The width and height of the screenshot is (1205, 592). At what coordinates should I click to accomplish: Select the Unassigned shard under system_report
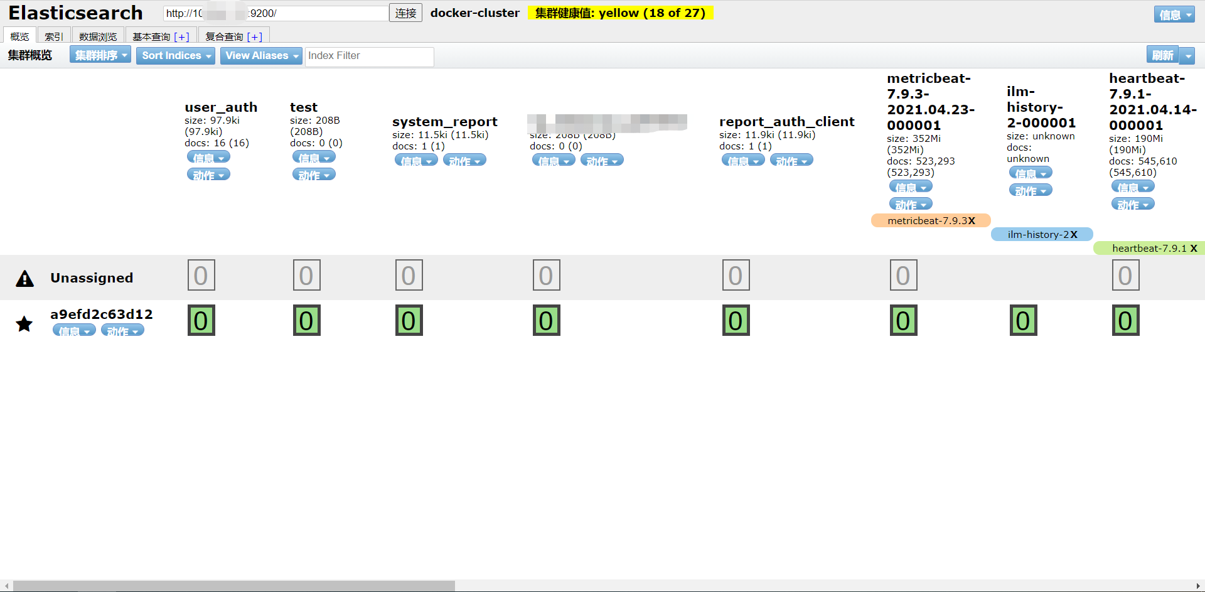click(409, 275)
